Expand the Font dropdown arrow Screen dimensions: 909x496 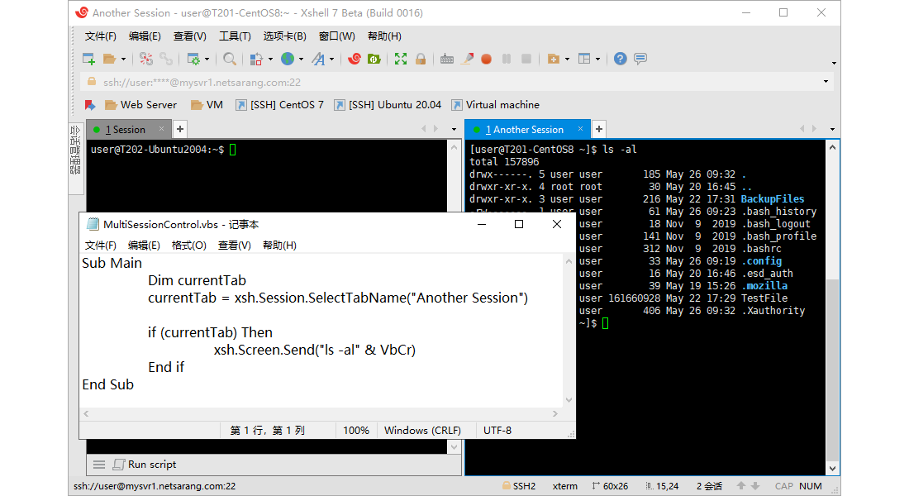coord(331,60)
